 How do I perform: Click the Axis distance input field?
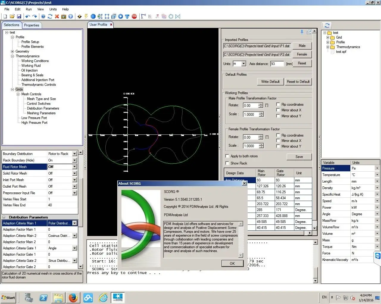[277, 64]
